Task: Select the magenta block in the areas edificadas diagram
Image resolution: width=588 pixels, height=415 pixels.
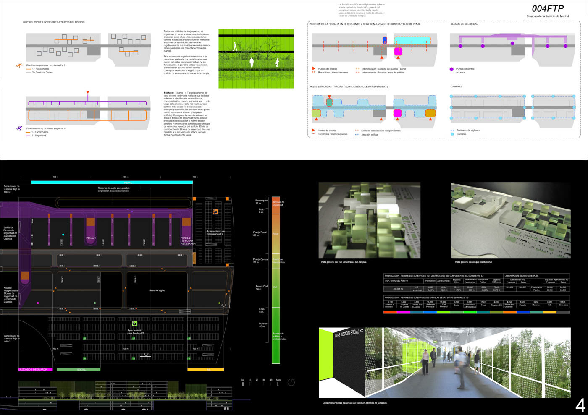Action: pos(398,113)
